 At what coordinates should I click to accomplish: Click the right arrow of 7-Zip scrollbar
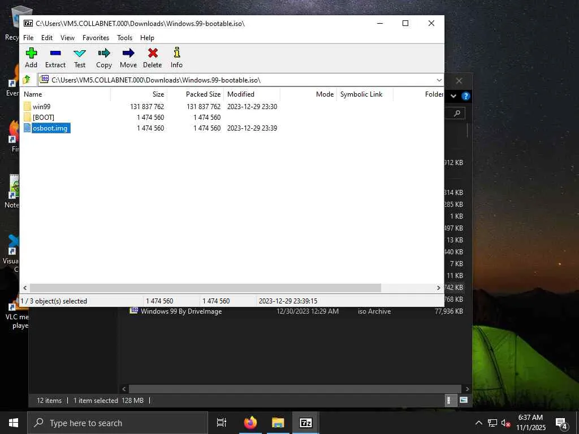coord(438,288)
